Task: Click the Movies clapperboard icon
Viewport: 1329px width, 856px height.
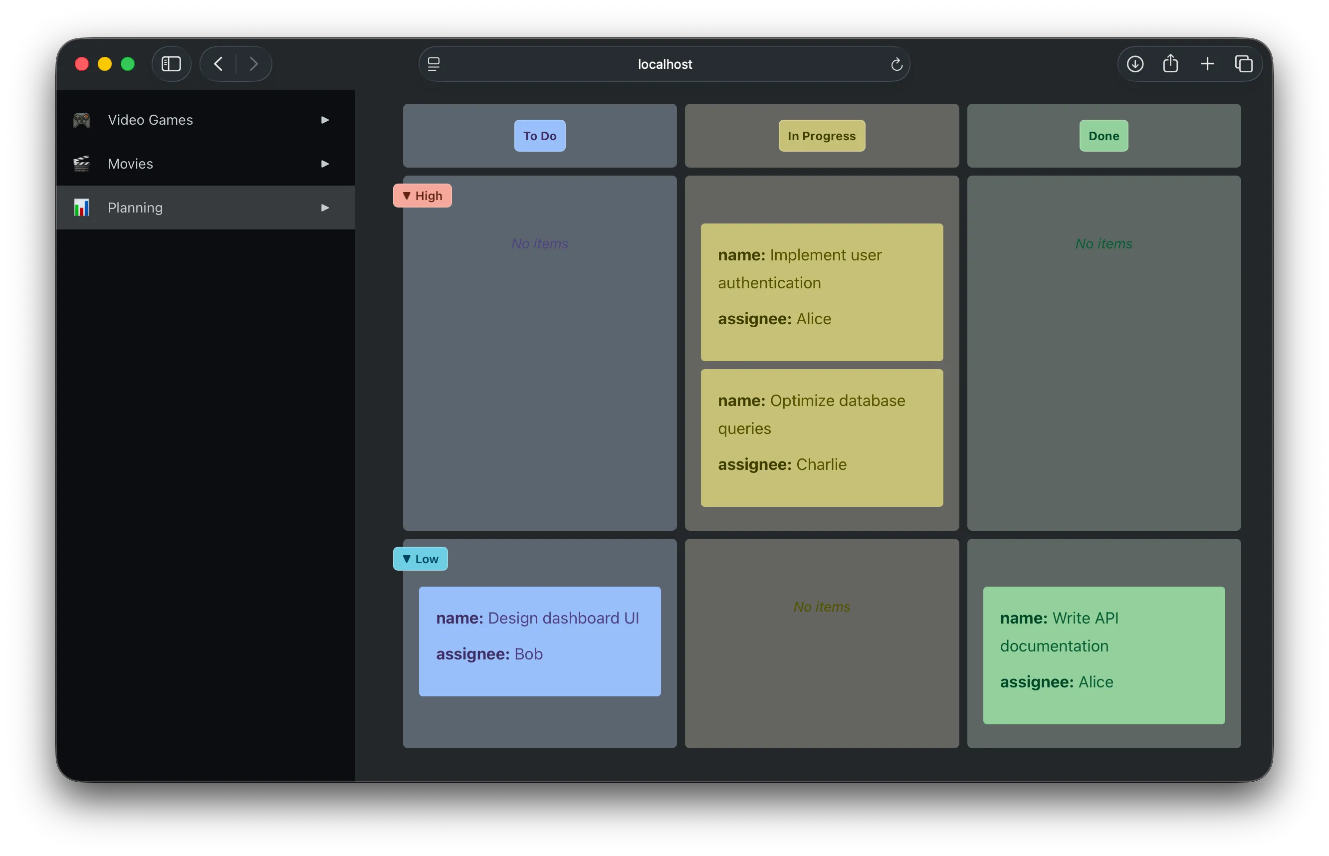Action: [81, 164]
